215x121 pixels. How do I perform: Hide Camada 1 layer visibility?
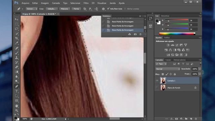click(157, 81)
